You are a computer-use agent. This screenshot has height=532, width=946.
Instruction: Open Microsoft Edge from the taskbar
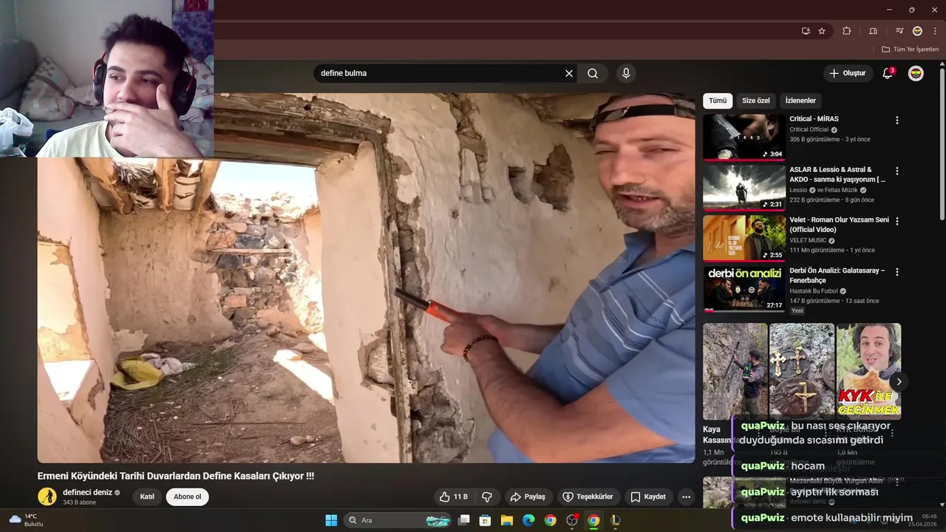[528, 520]
